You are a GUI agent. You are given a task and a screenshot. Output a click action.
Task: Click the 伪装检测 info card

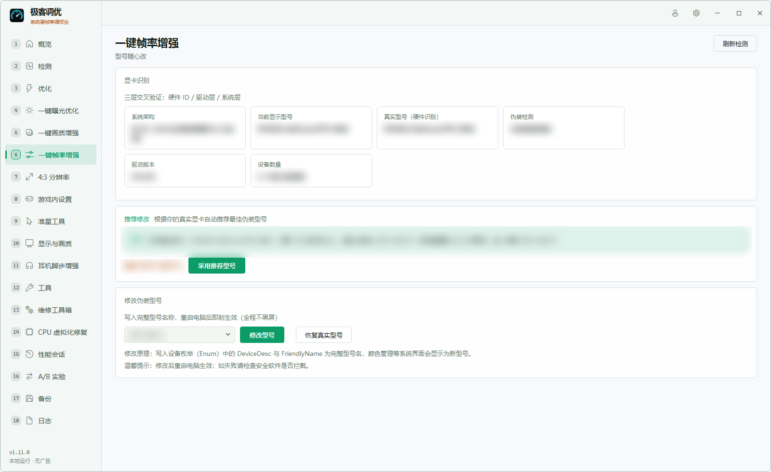coord(564,128)
